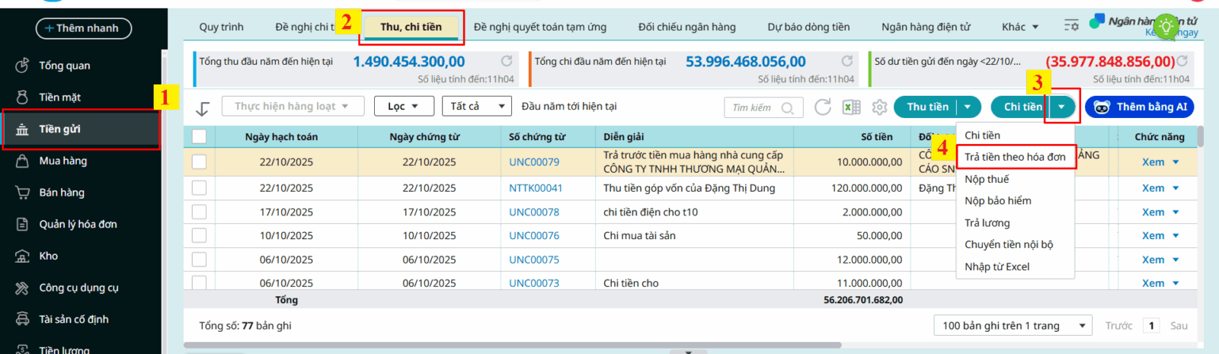Open the Tất cả combo box

coord(476,107)
